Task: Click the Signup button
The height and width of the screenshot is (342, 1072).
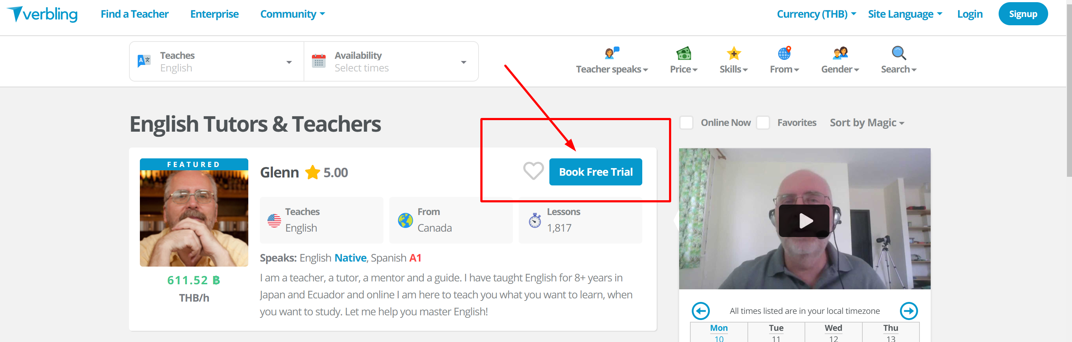Action: point(1022,14)
